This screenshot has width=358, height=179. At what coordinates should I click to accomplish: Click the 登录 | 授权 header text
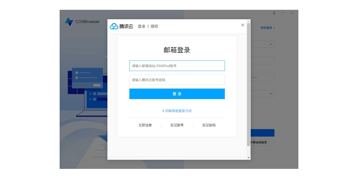[x=148, y=26]
